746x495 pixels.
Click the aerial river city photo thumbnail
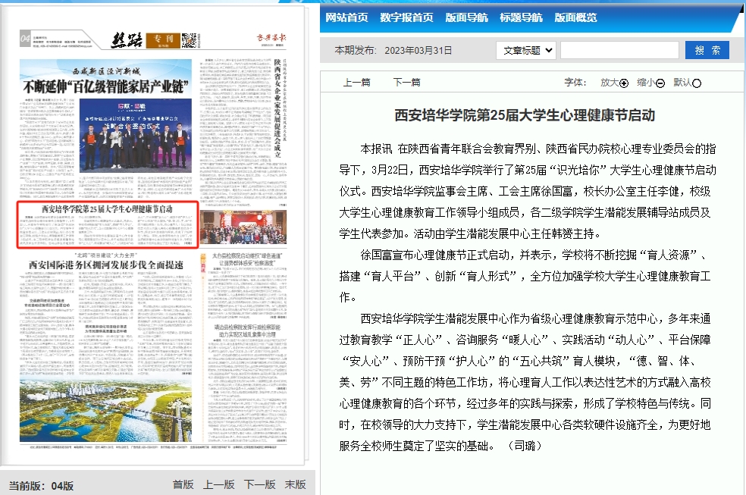106,409
